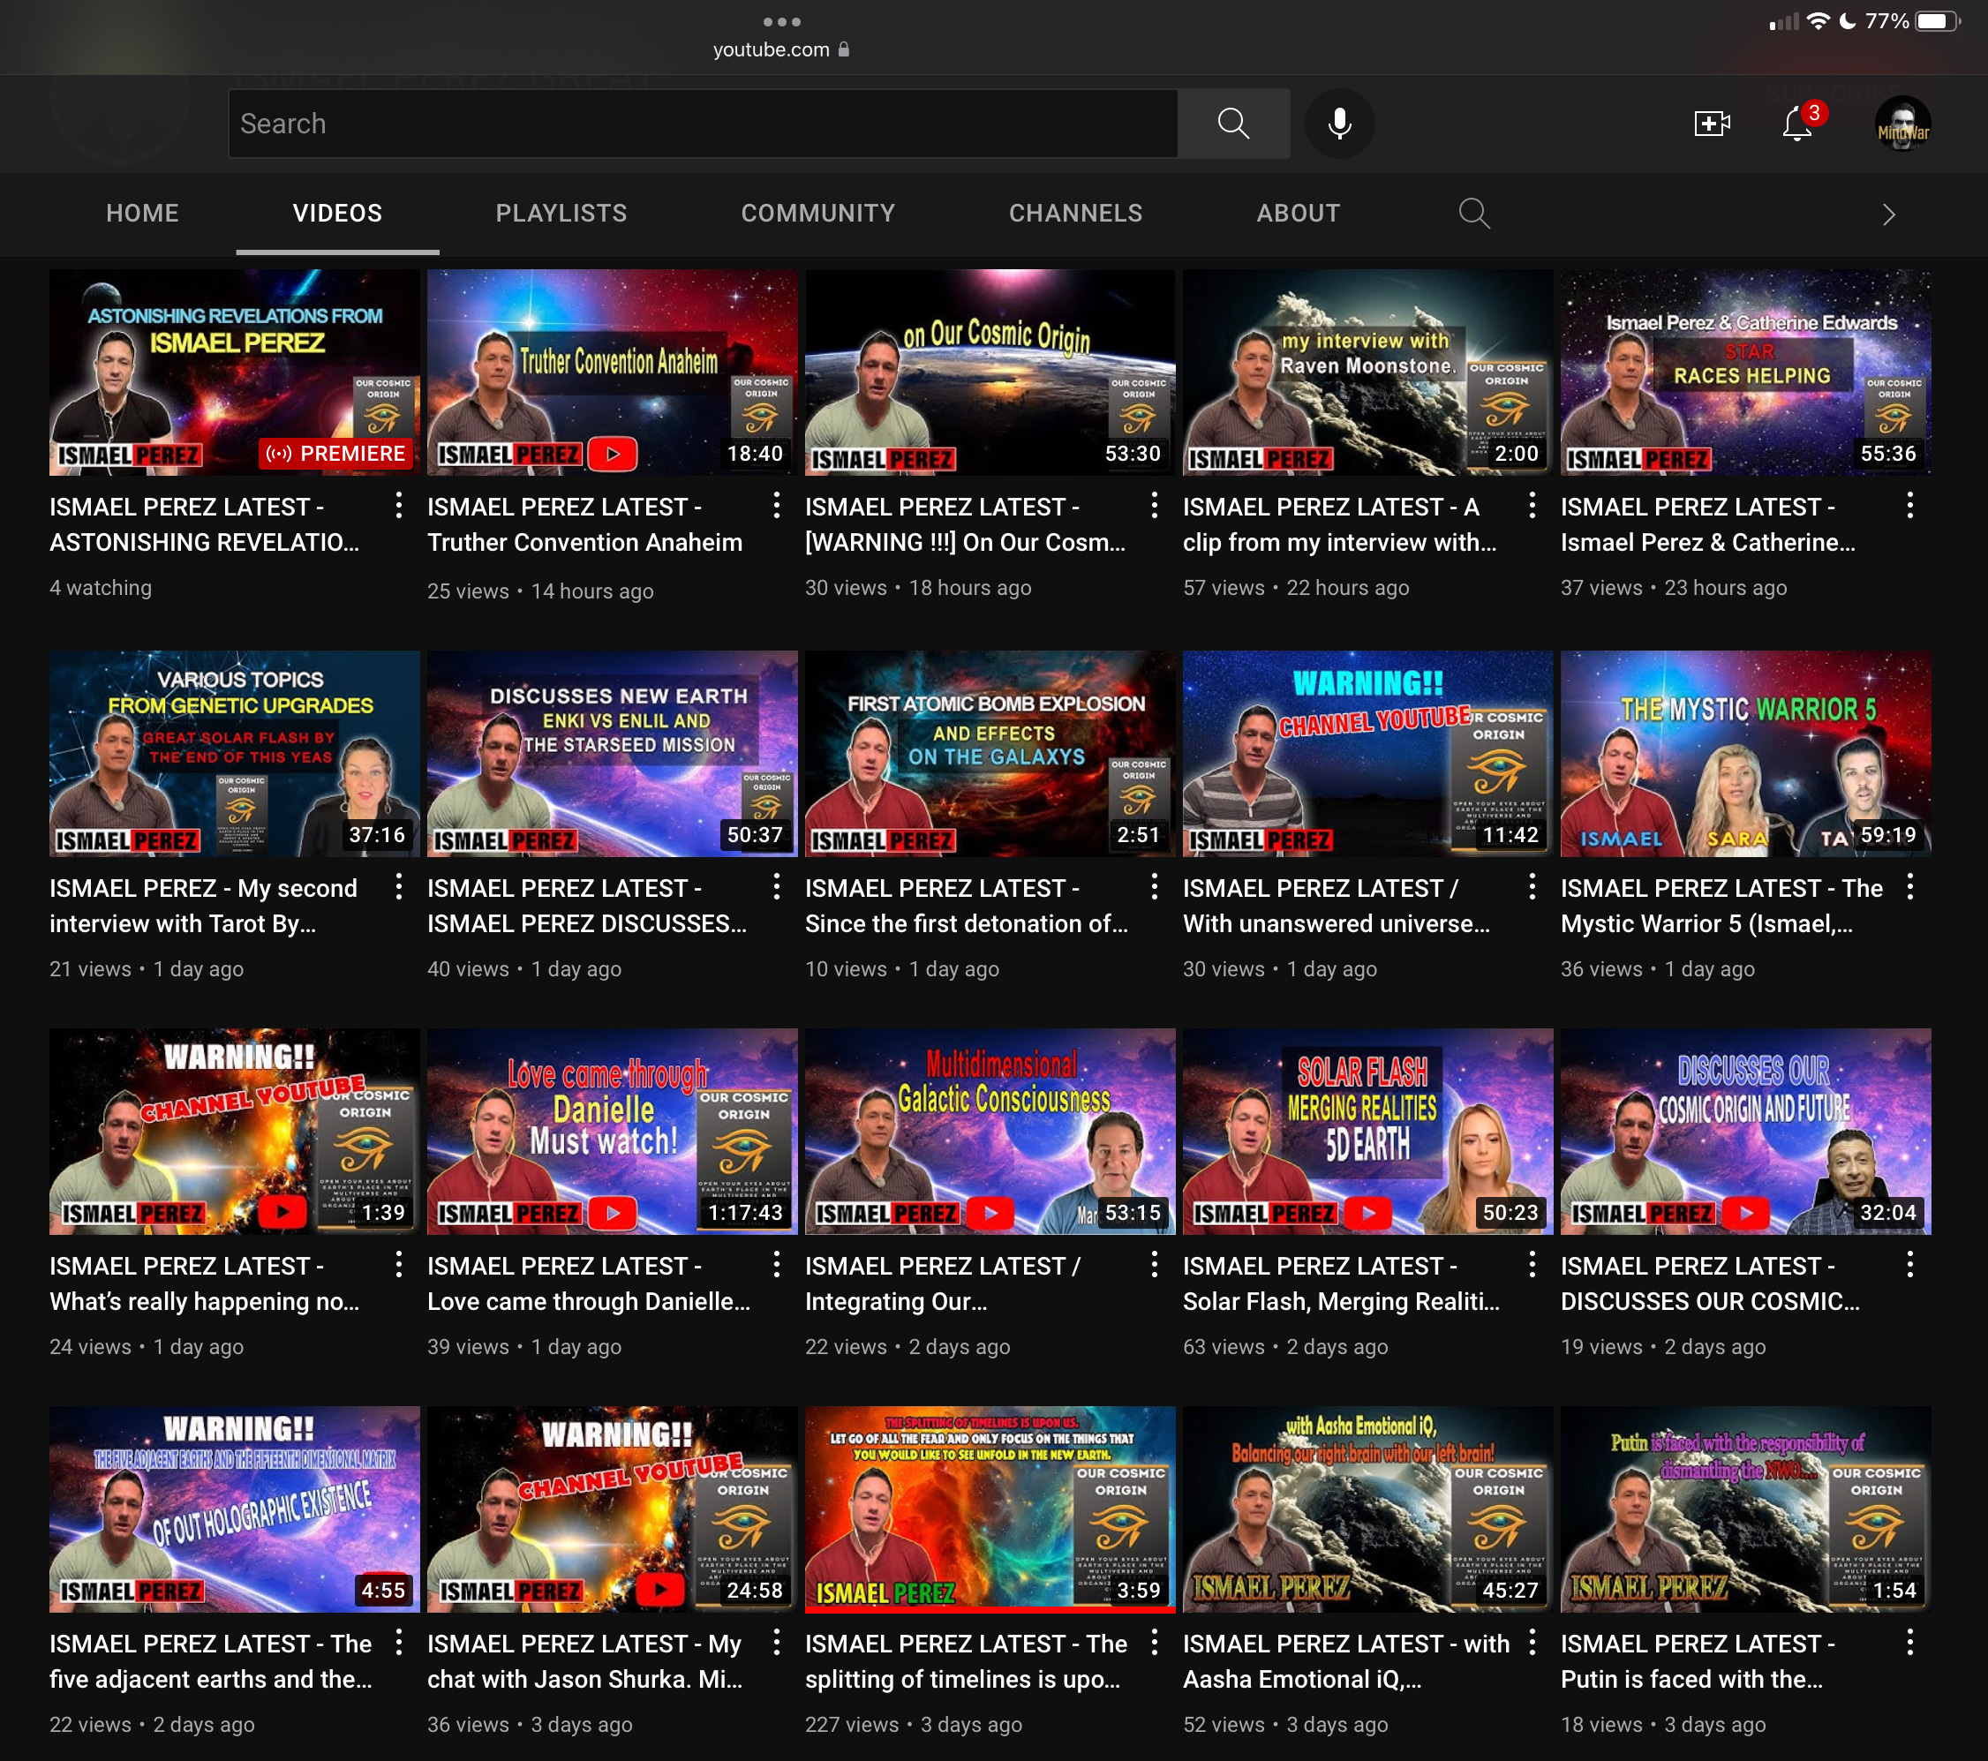The image size is (1988, 1761).
Task: Open the First Atomic Bomb Explosion thumbnail
Action: [989, 754]
